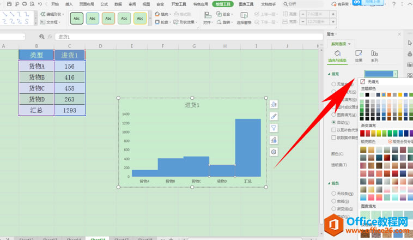
Task: Click the formula bar containing 进货1
Action: (189, 37)
